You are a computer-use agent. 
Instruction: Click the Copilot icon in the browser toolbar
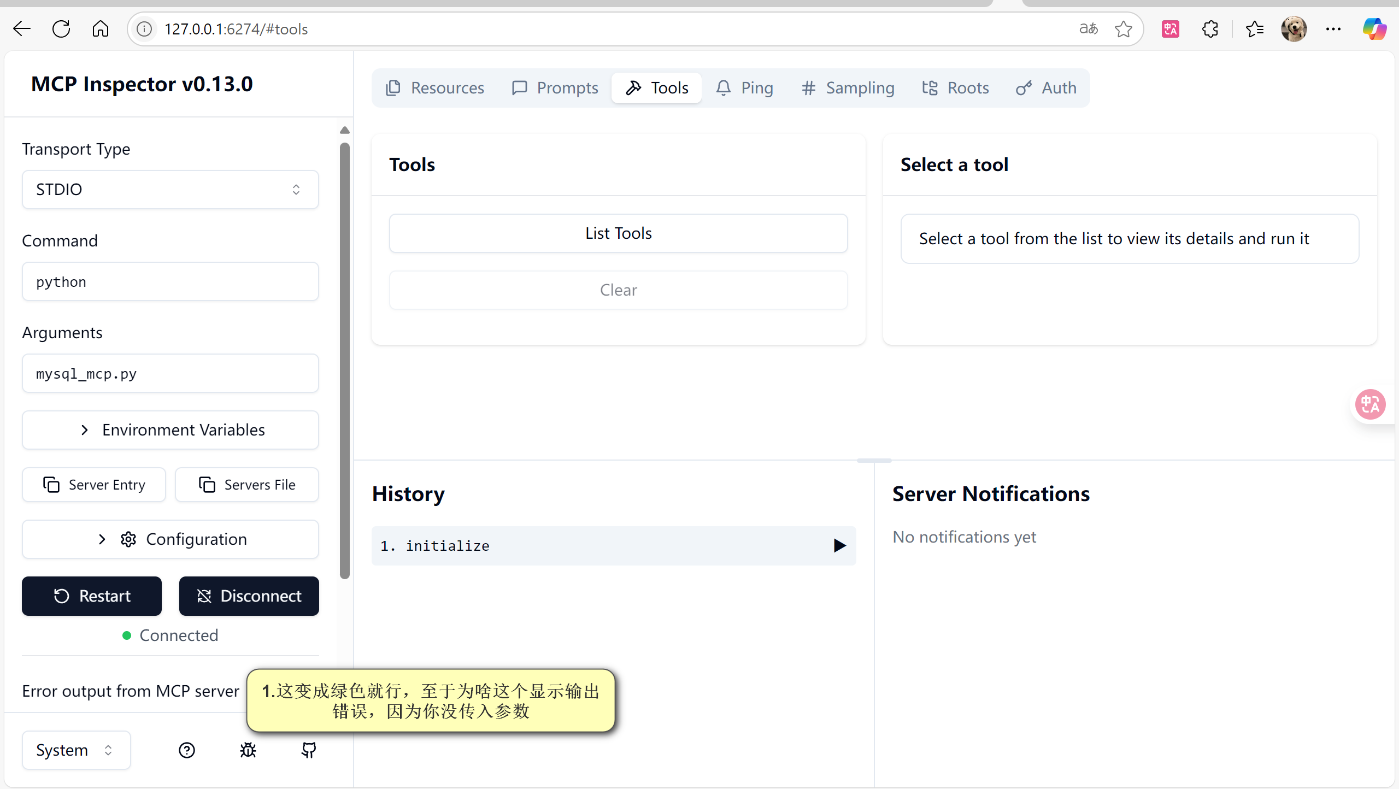coord(1374,29)
